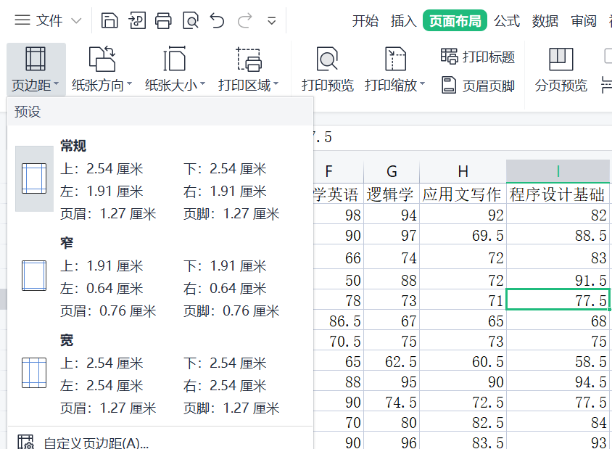Click cell with value 83.5
This screenshot has width=612, height=449.
click(463, 441)
